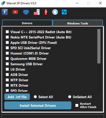Screen dimensions: 106x118
Task: Click the red toolbox computer icon
Action: (37, 12)
